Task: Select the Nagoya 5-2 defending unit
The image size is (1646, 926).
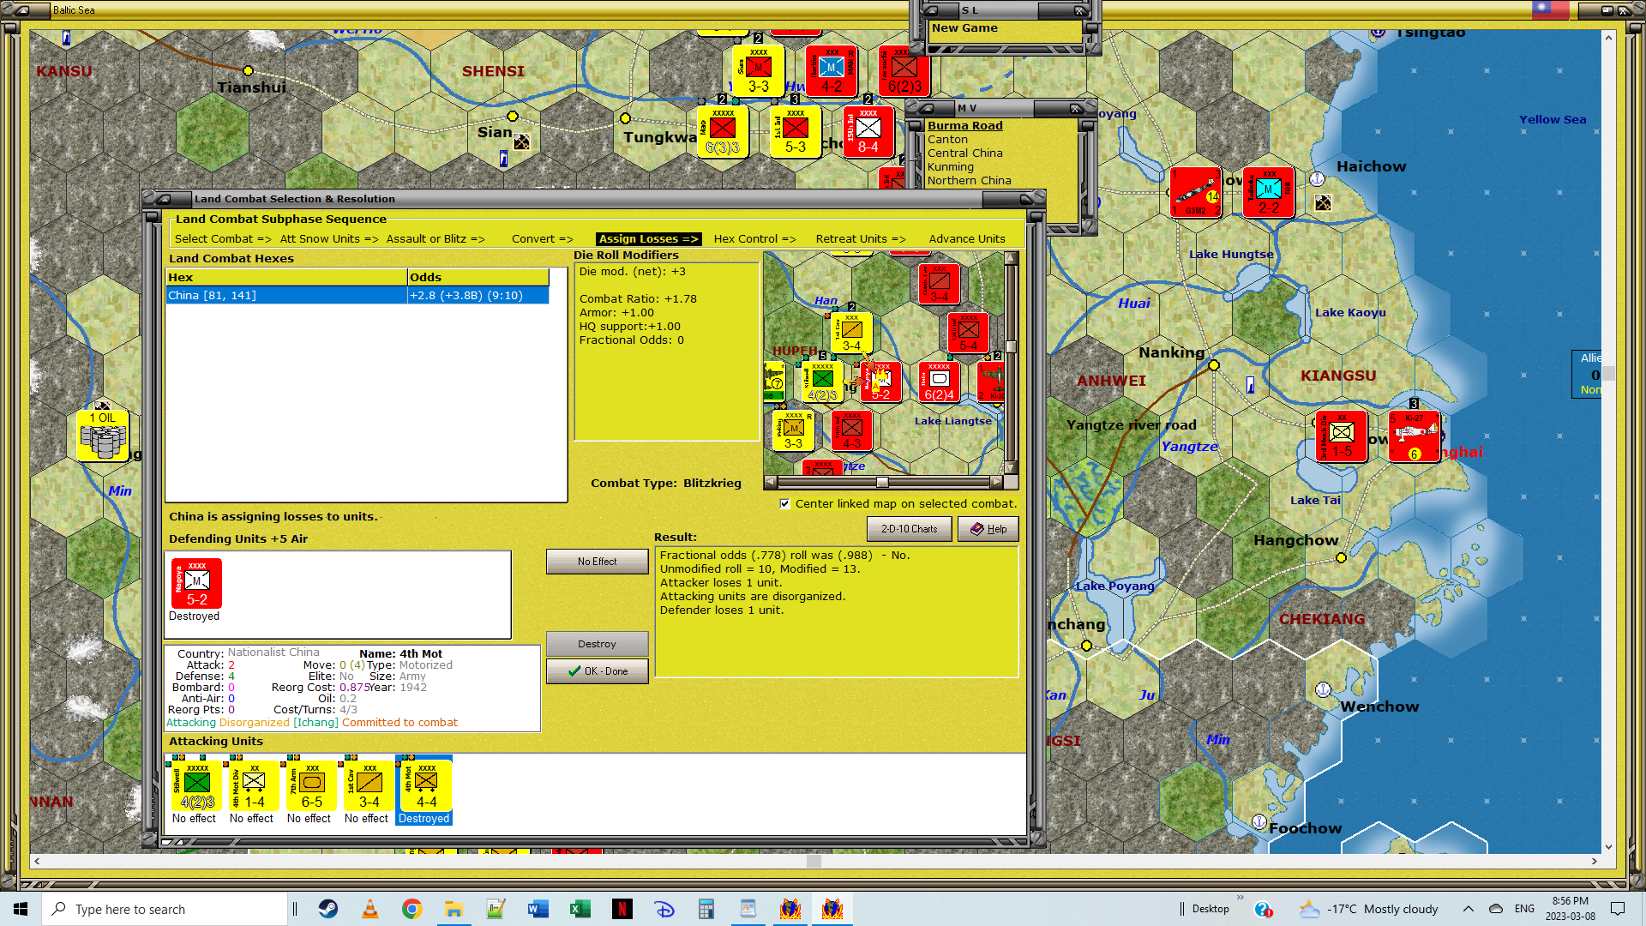Action: (196, 583)
